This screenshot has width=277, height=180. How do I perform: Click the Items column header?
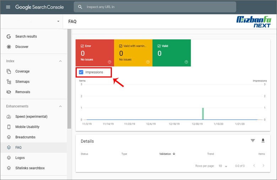[262, 154]
